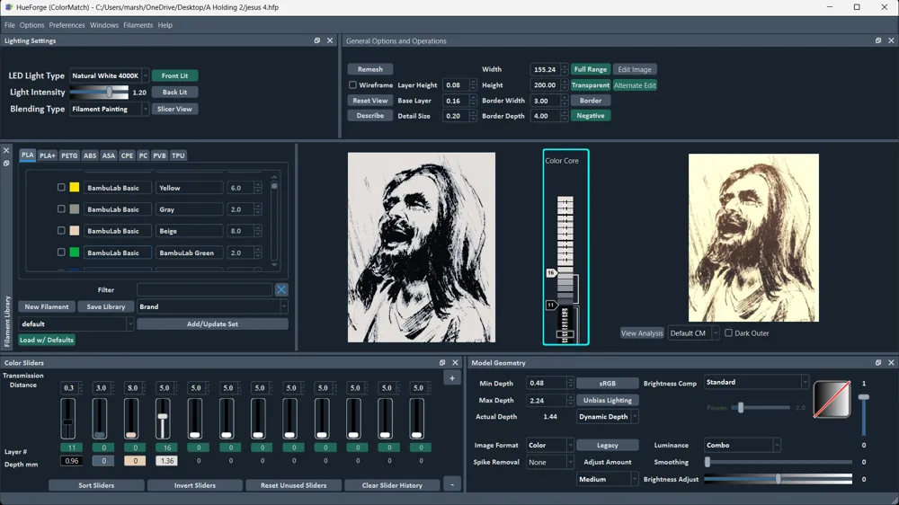Float the Filament Library side panel
899x505 pixels.
pos(6,164)
